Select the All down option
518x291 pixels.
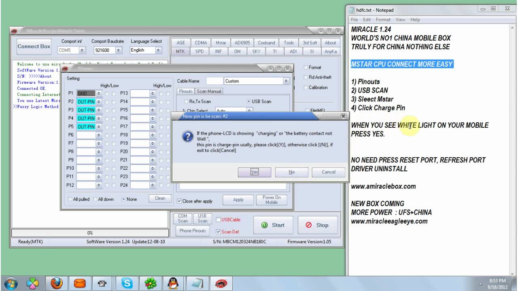tap(104, 199)
